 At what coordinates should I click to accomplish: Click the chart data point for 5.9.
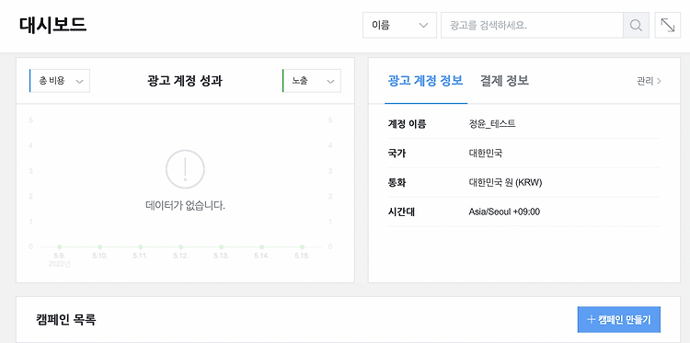click(x=60, y=247)
